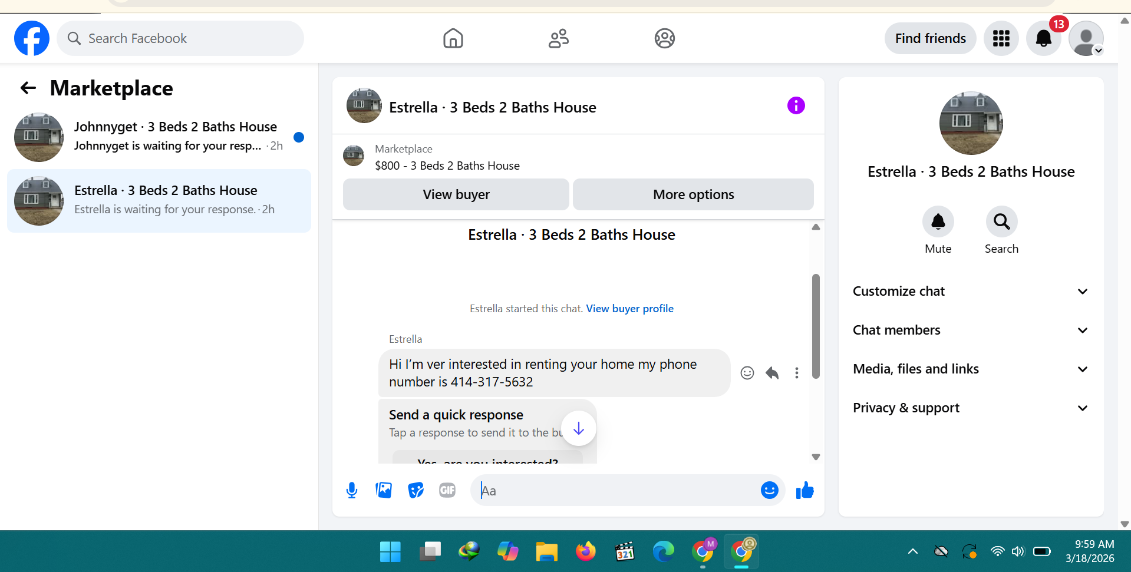React to Estrella's message with emoji
This screenshot has width=1131, height=572.
click(x=747, y=373)
